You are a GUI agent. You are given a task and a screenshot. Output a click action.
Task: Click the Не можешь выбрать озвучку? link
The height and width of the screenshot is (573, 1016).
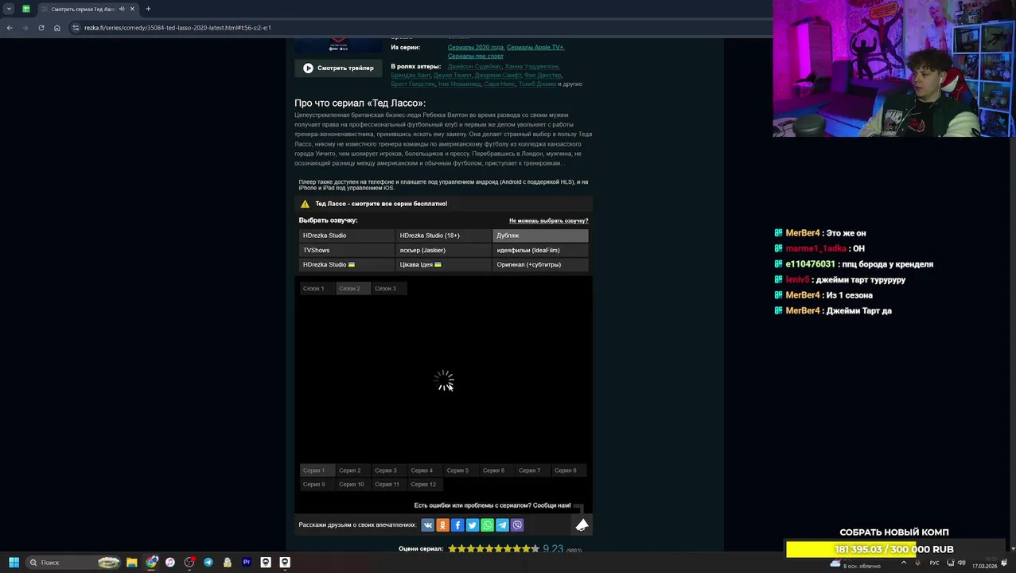548,220
